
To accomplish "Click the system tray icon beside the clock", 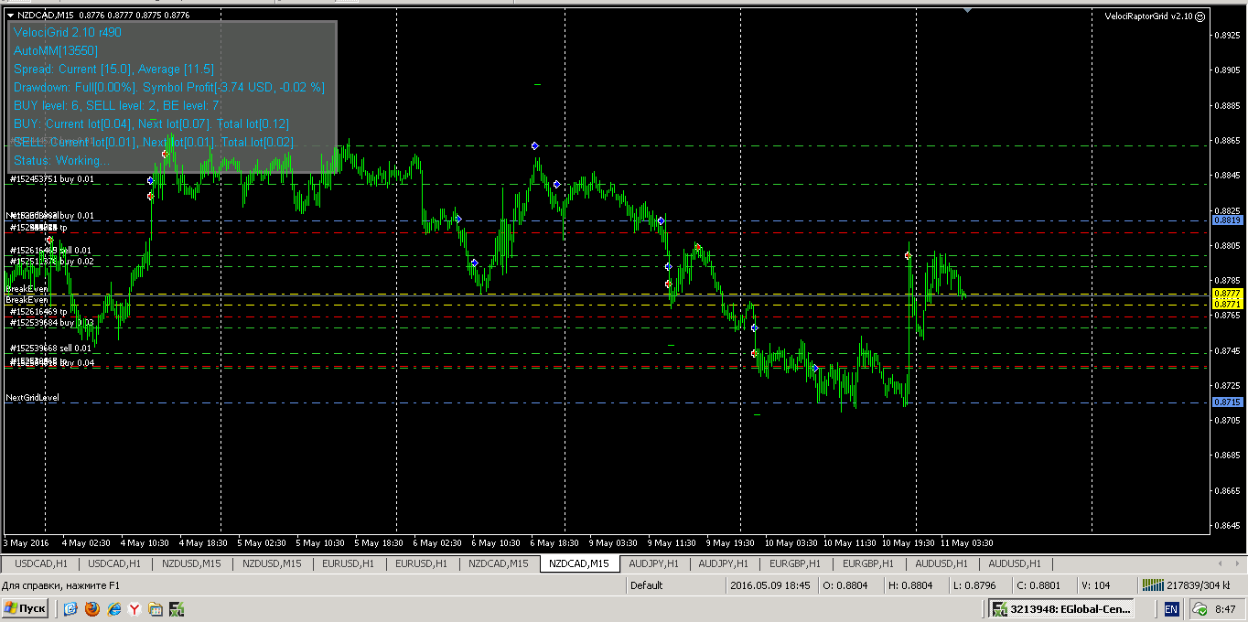I will coord(1200,609).
